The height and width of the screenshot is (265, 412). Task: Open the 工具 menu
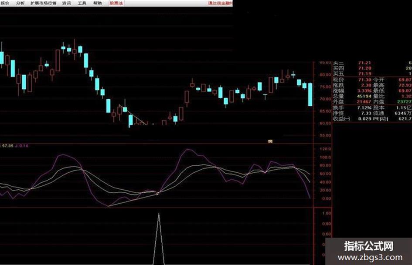point(82,3)
